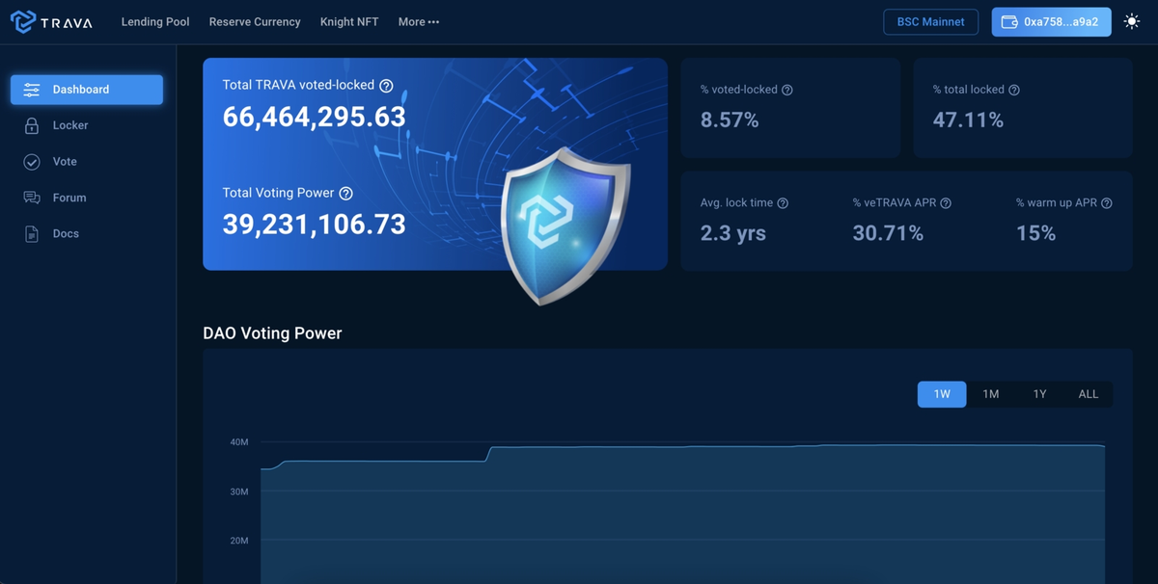Screen dimensions: 1158x584
Task: Click the Vote checkmark icon
Action: click(x=32, y=162)
